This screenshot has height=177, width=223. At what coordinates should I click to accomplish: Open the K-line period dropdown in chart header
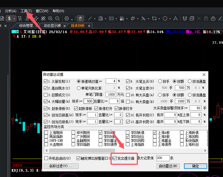(x=18, y=32)
